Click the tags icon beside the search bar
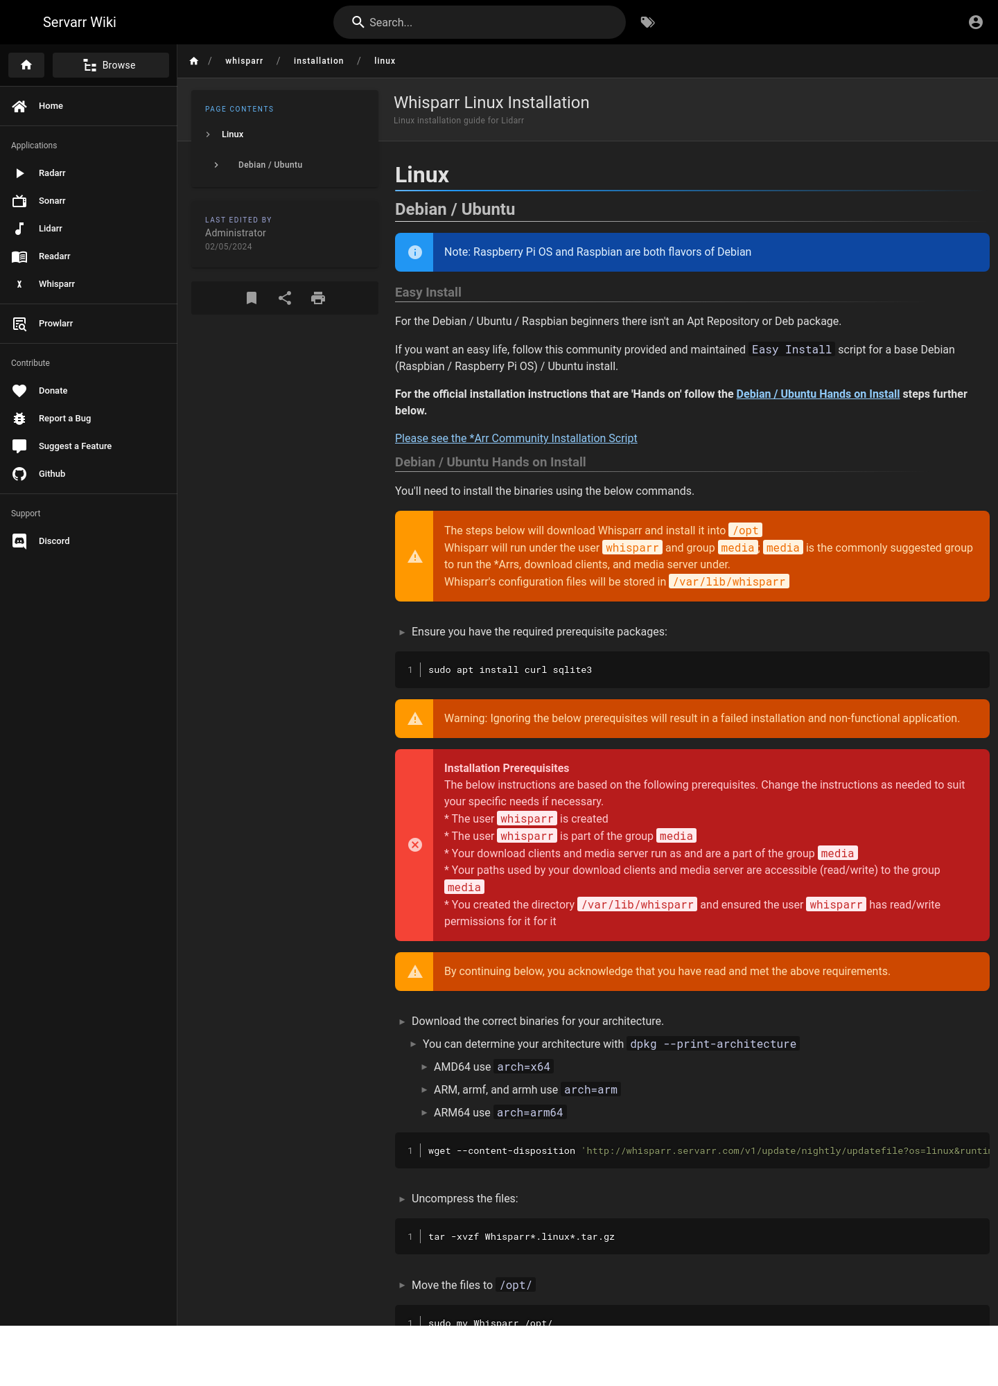Viewport: 998px width, 1386px height. click(647, 22)
